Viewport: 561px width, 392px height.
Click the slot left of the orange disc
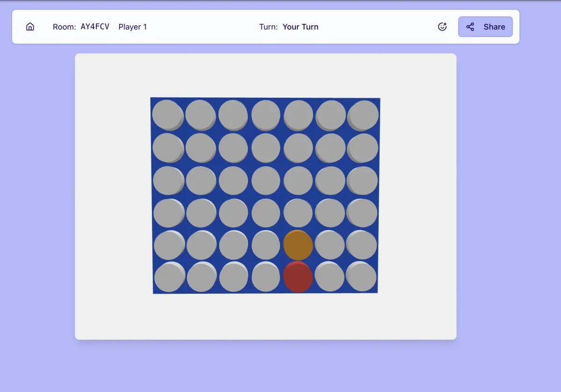pos(266,245)
